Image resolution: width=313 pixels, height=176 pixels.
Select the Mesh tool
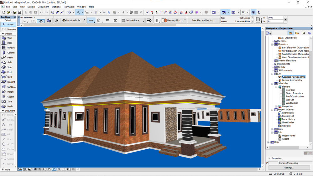tap(8, 106)
